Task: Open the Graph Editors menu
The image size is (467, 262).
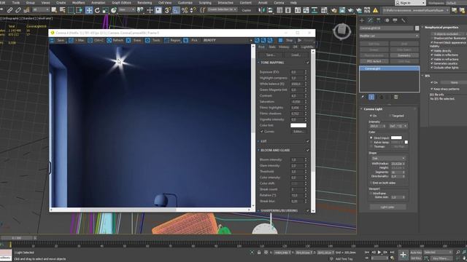Action: [x=121, y=3]
